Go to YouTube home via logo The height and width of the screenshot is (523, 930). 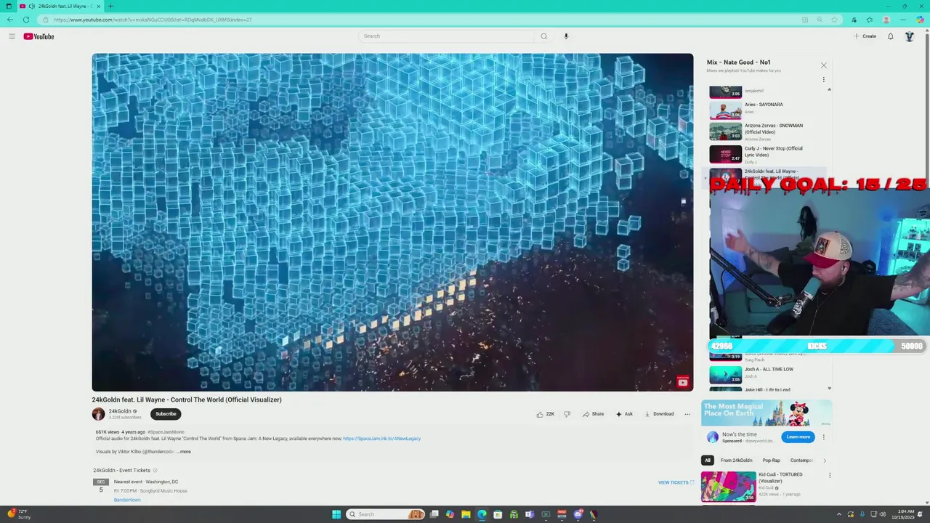[x=39, y=36]
